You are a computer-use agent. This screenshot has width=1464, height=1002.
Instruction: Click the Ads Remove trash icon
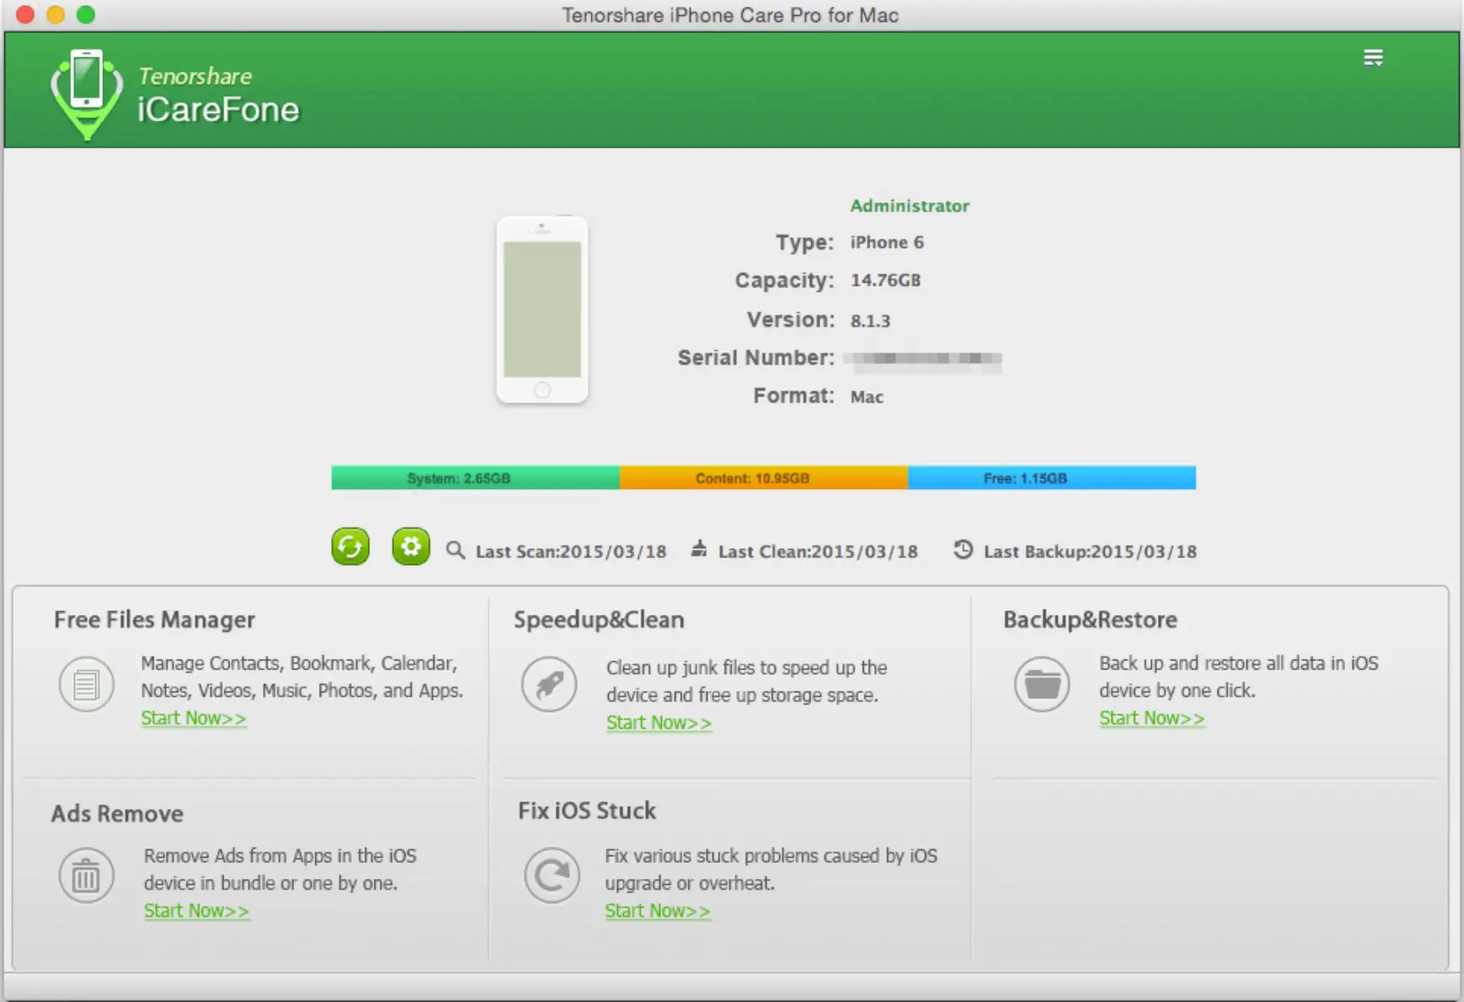pos(86,875)
